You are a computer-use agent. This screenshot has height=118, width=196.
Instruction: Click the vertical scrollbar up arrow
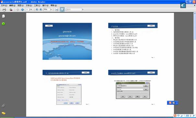click(x=195, y=13)
